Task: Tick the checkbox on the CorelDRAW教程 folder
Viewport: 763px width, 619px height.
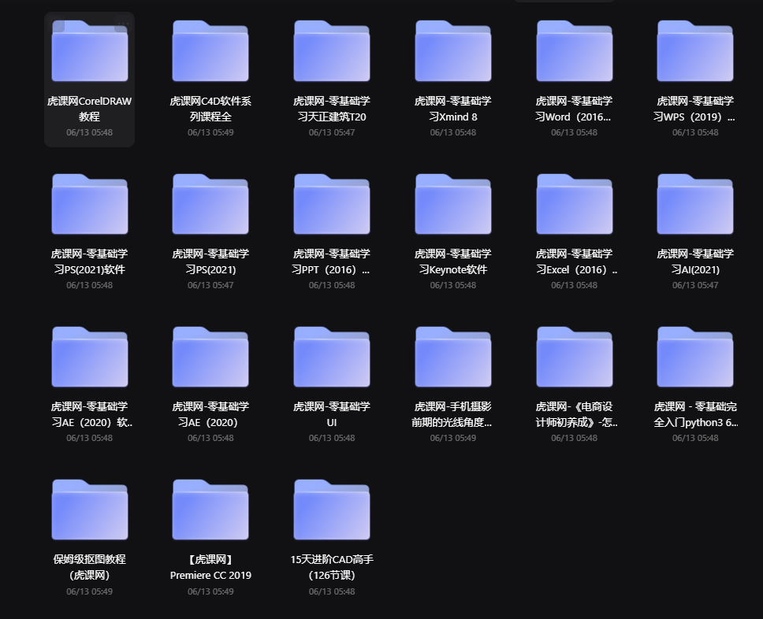Action: tap(58, 24)
